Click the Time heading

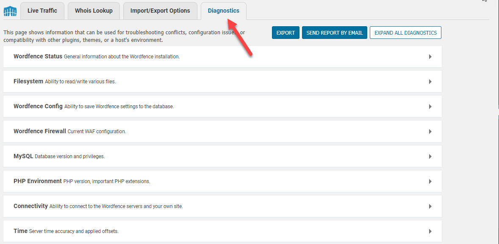[21, 231]
